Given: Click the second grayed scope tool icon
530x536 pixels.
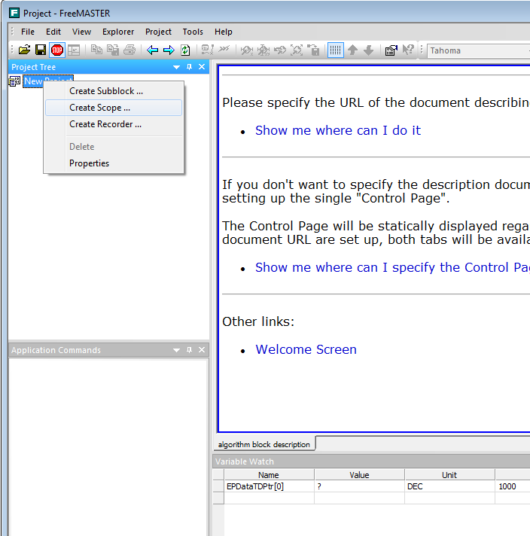Looking at the screenshot, I should tap(263, 50).
